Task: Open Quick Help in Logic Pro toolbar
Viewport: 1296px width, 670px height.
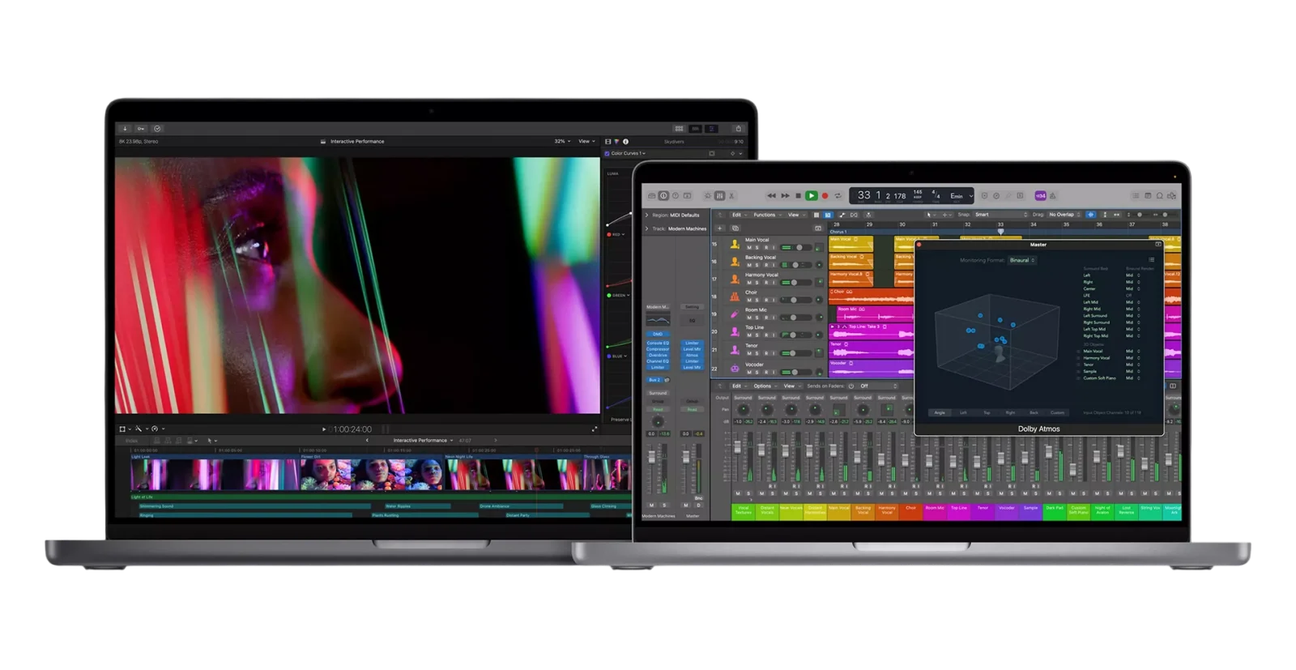Action: 676,196
